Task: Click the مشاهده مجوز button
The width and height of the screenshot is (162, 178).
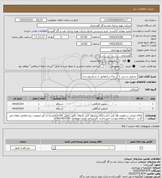Action: click(x=23, y=148)
